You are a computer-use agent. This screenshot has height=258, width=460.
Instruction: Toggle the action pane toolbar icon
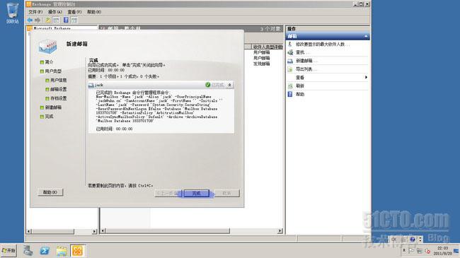pyautogui.click(x=74, y=20)
